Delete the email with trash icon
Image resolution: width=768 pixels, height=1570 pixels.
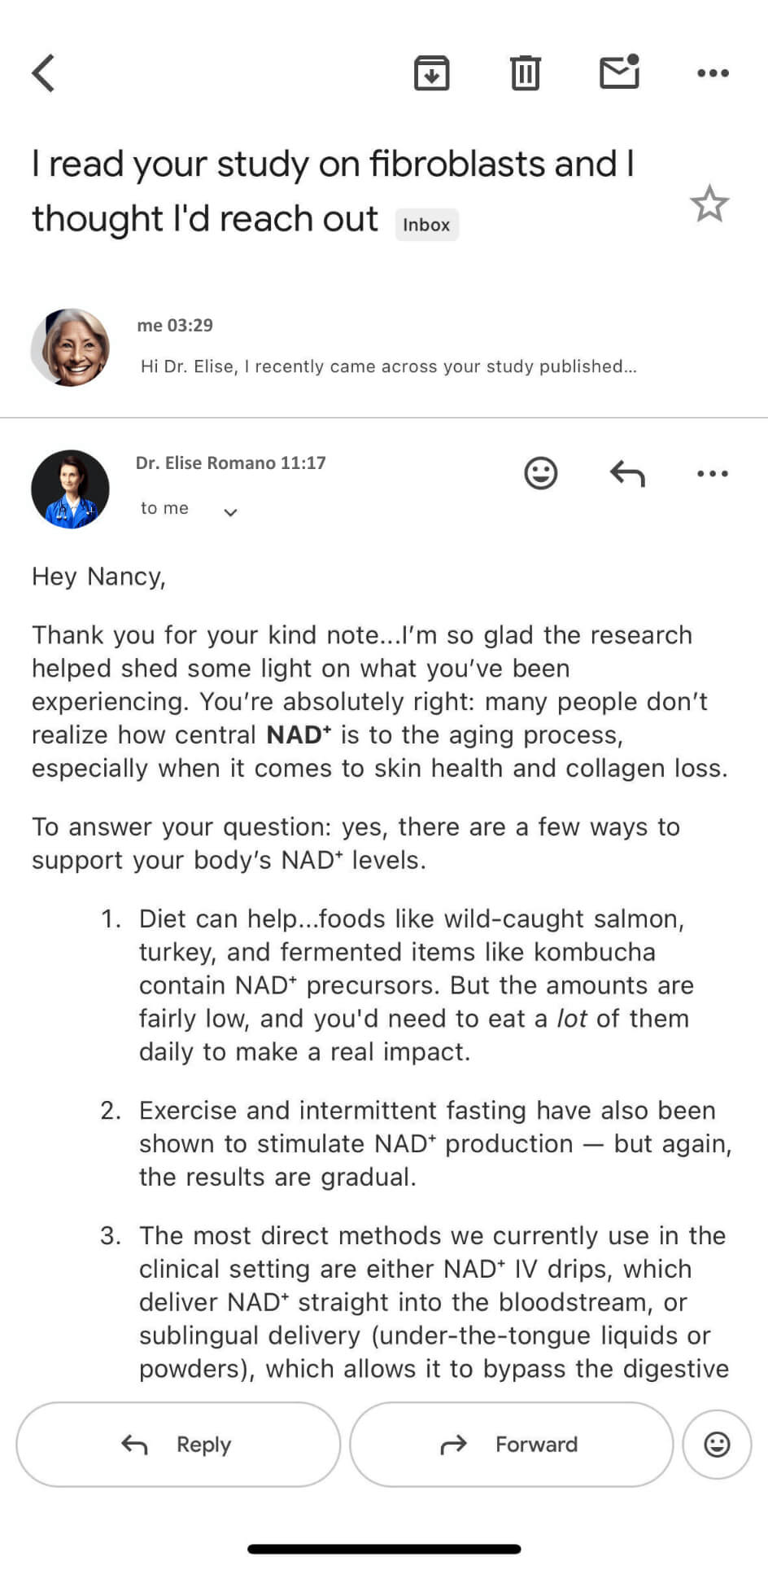pyautogui.click(x=525, y=72)
